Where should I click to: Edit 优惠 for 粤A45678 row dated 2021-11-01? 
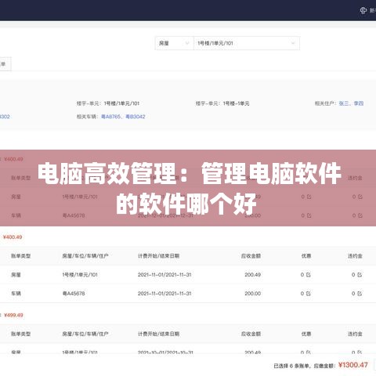coord(309,294)
